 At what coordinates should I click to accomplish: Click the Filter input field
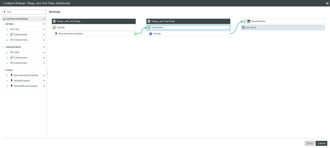[x=24, y=12]
